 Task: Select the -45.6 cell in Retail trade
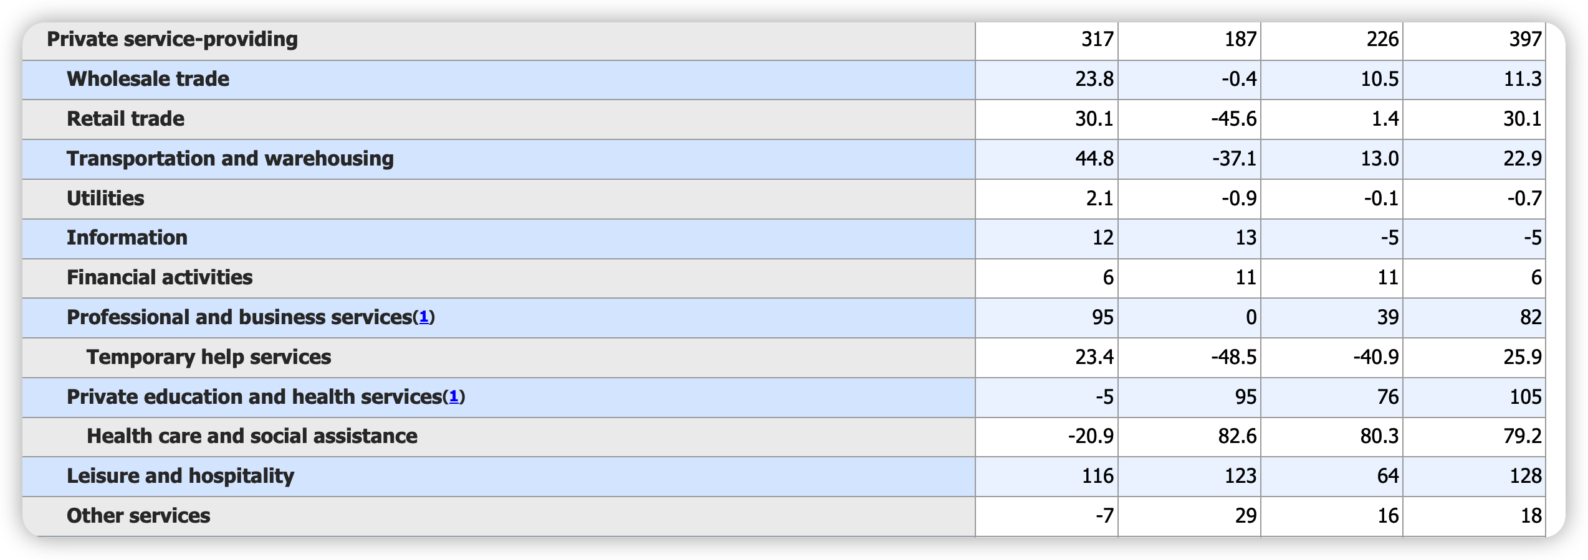[x=1233, y=119]
